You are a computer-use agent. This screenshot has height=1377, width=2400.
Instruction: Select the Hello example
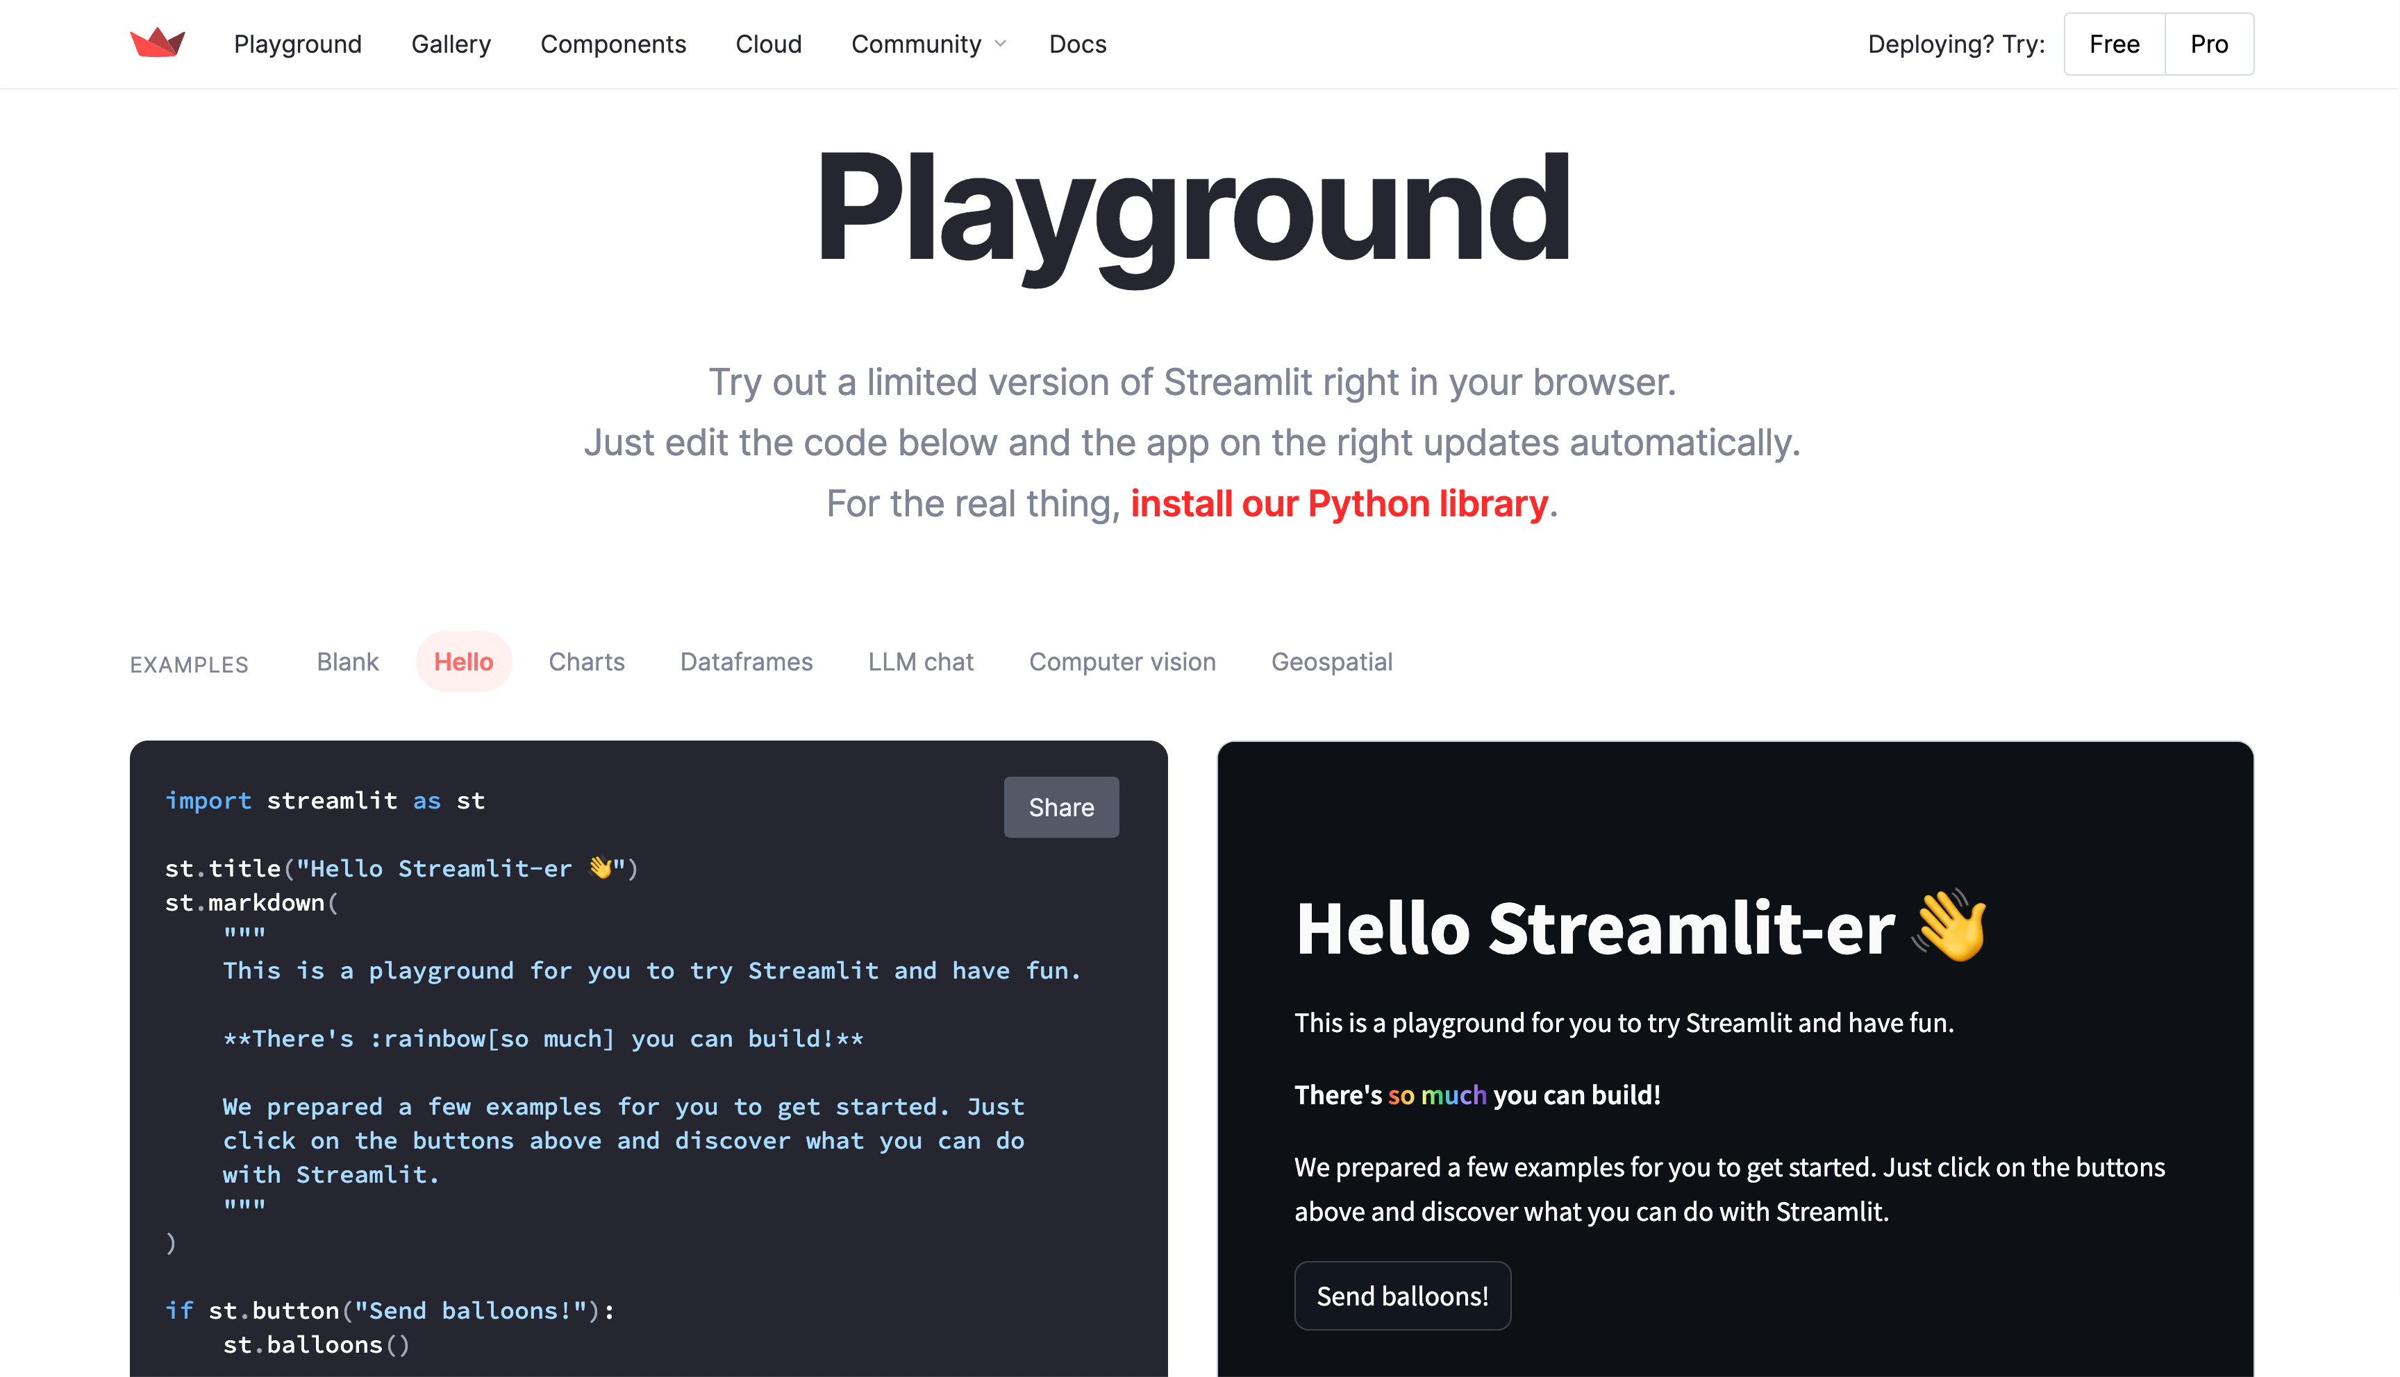463,661
